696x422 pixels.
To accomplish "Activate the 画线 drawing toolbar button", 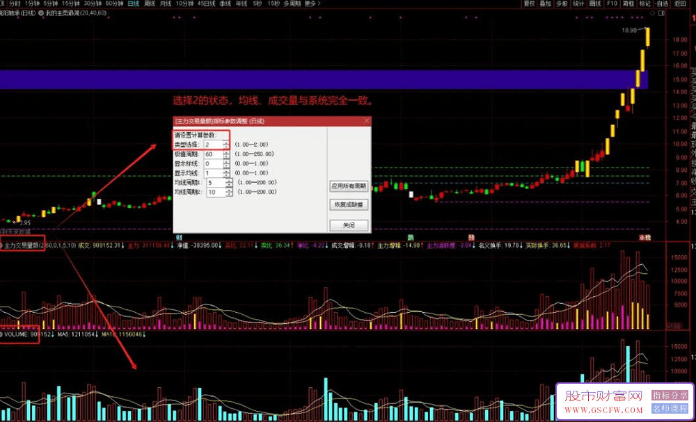I will point(595,3).
